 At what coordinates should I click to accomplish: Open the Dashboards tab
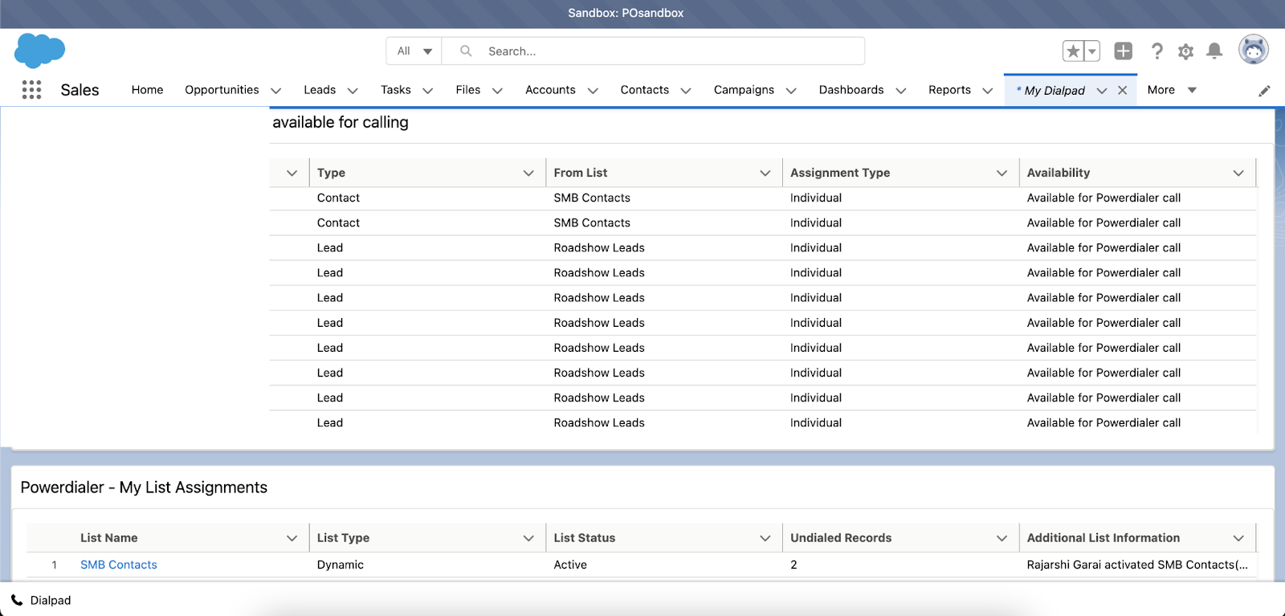[x=851, y=90]
